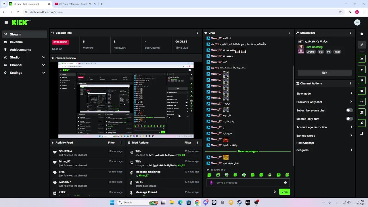Click the Kick logo
The image size is (368, 207).
point(21,22)
